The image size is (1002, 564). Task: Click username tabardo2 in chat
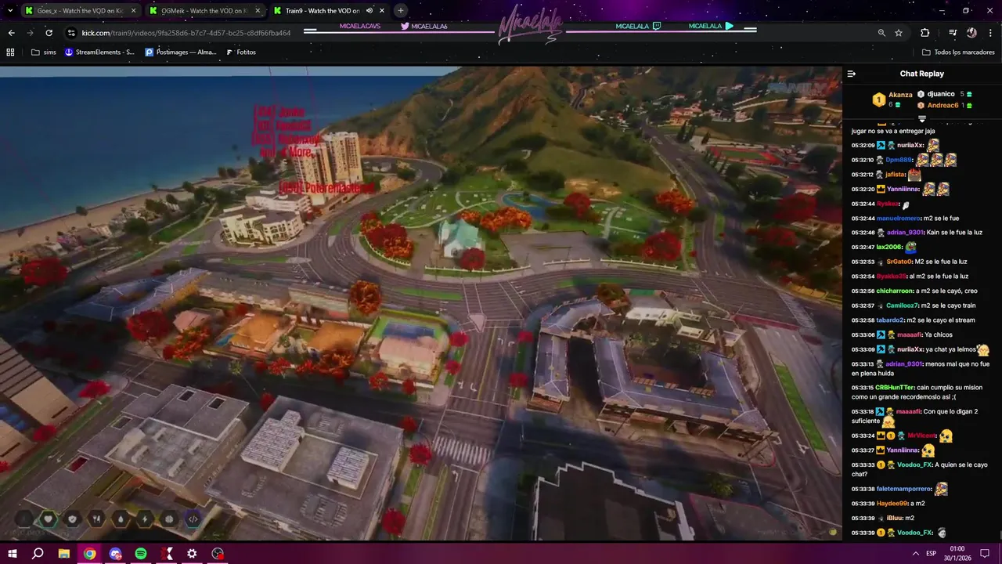click(x=891, y=320)
